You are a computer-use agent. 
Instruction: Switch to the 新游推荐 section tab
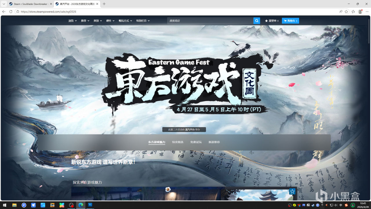(x=214, y=142)
